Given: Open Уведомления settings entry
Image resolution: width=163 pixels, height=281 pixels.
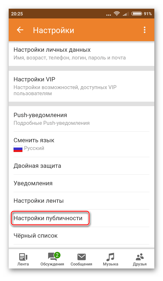Looking at the screenshot, I should (81, 183).
